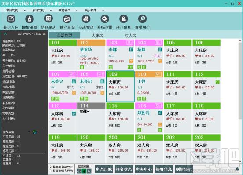Collapse the left info panel with the << icon
Image resolution: width=243 pixels, height=175 pixels.
tap(5, 34)
